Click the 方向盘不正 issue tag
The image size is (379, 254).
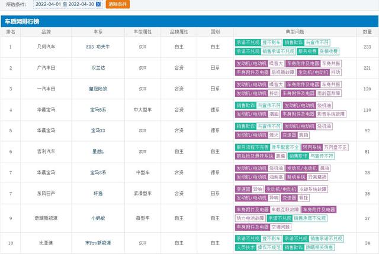[335, 147]
